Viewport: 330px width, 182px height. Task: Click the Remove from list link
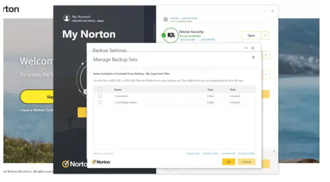click(x=103, y=153)
